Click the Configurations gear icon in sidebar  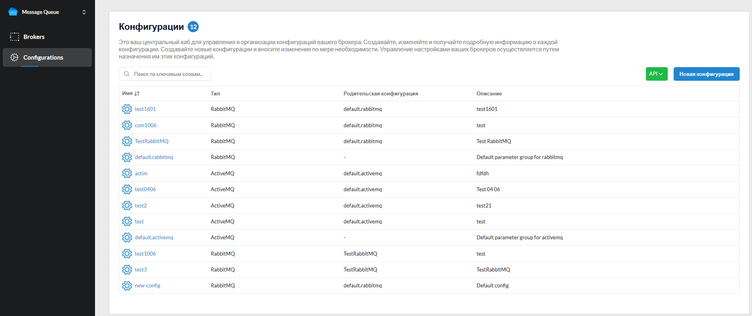(14, 57)
